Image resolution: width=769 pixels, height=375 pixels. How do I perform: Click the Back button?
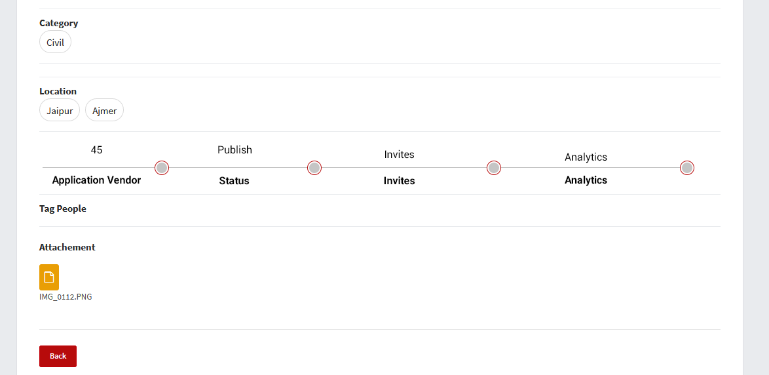click(58, 356)
